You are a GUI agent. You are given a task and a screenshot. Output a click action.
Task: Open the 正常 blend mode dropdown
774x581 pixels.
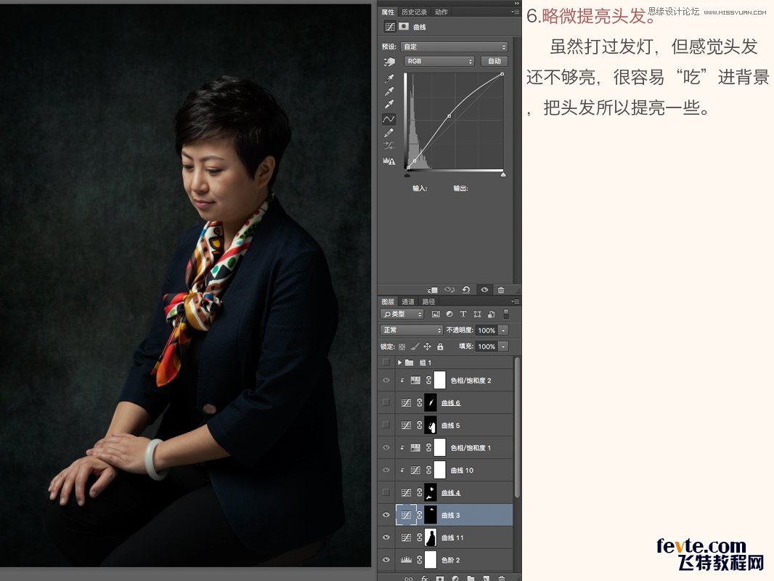pyautogui.click(x=411, y=330)
